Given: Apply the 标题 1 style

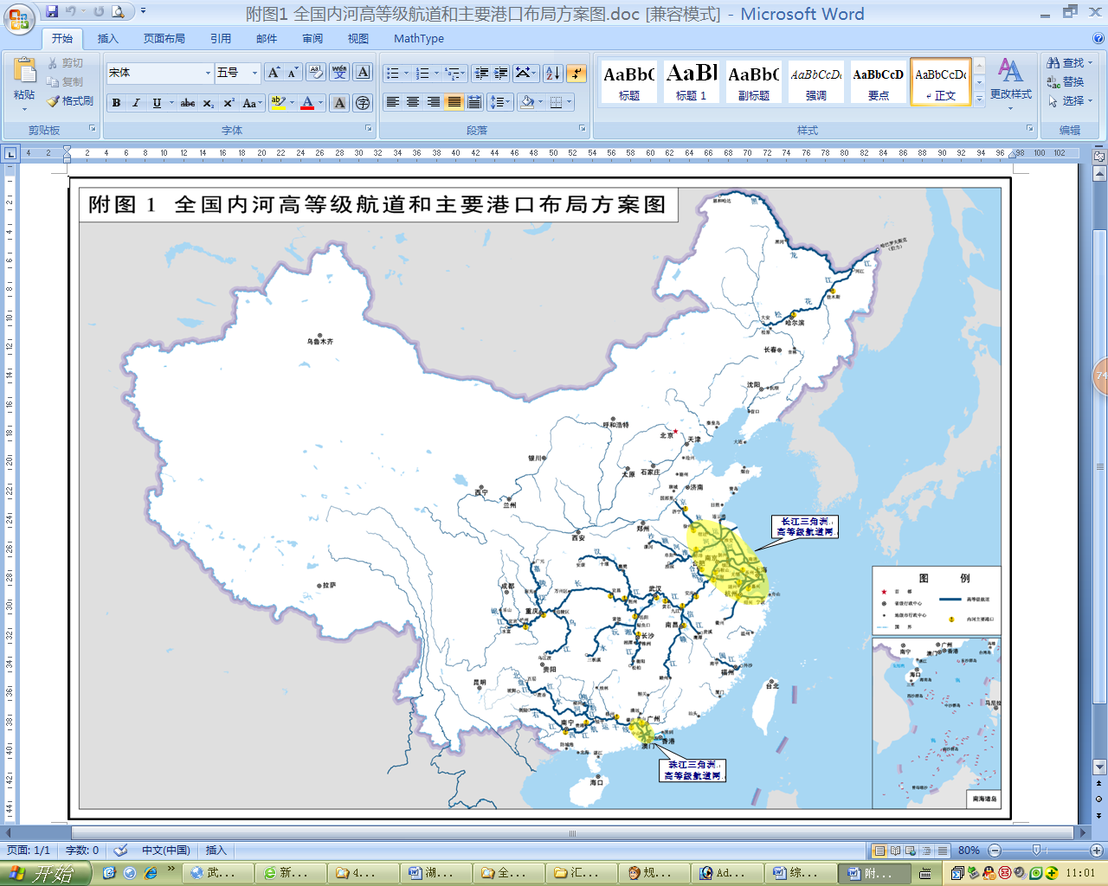Looking at the screenshot, I should tap(691, 82).
